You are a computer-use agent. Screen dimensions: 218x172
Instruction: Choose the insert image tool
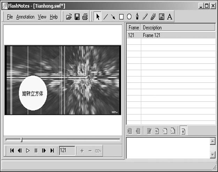(162, 17)
